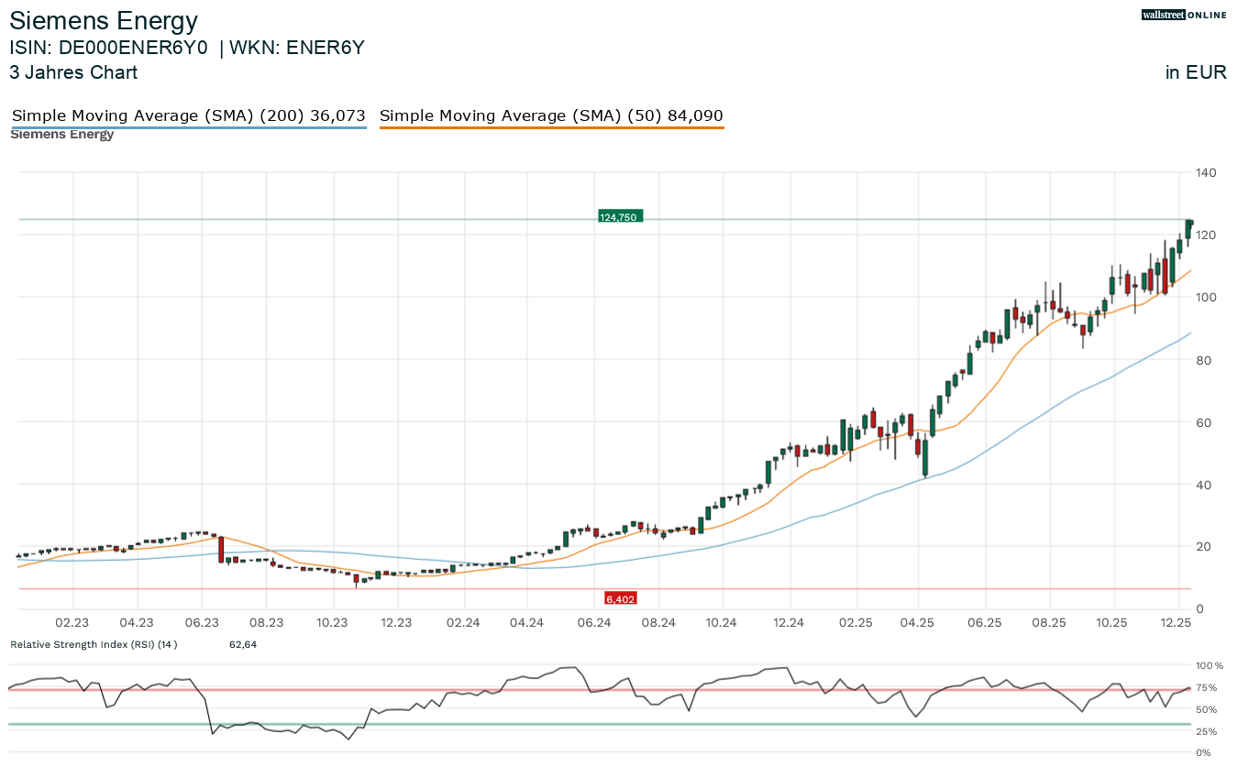Click the in EUR currency label
1237x777 pixels.
pos(1196,72)
